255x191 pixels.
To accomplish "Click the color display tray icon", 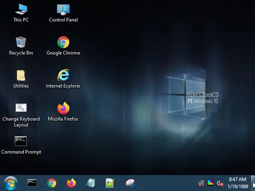I will click(211, 183).
